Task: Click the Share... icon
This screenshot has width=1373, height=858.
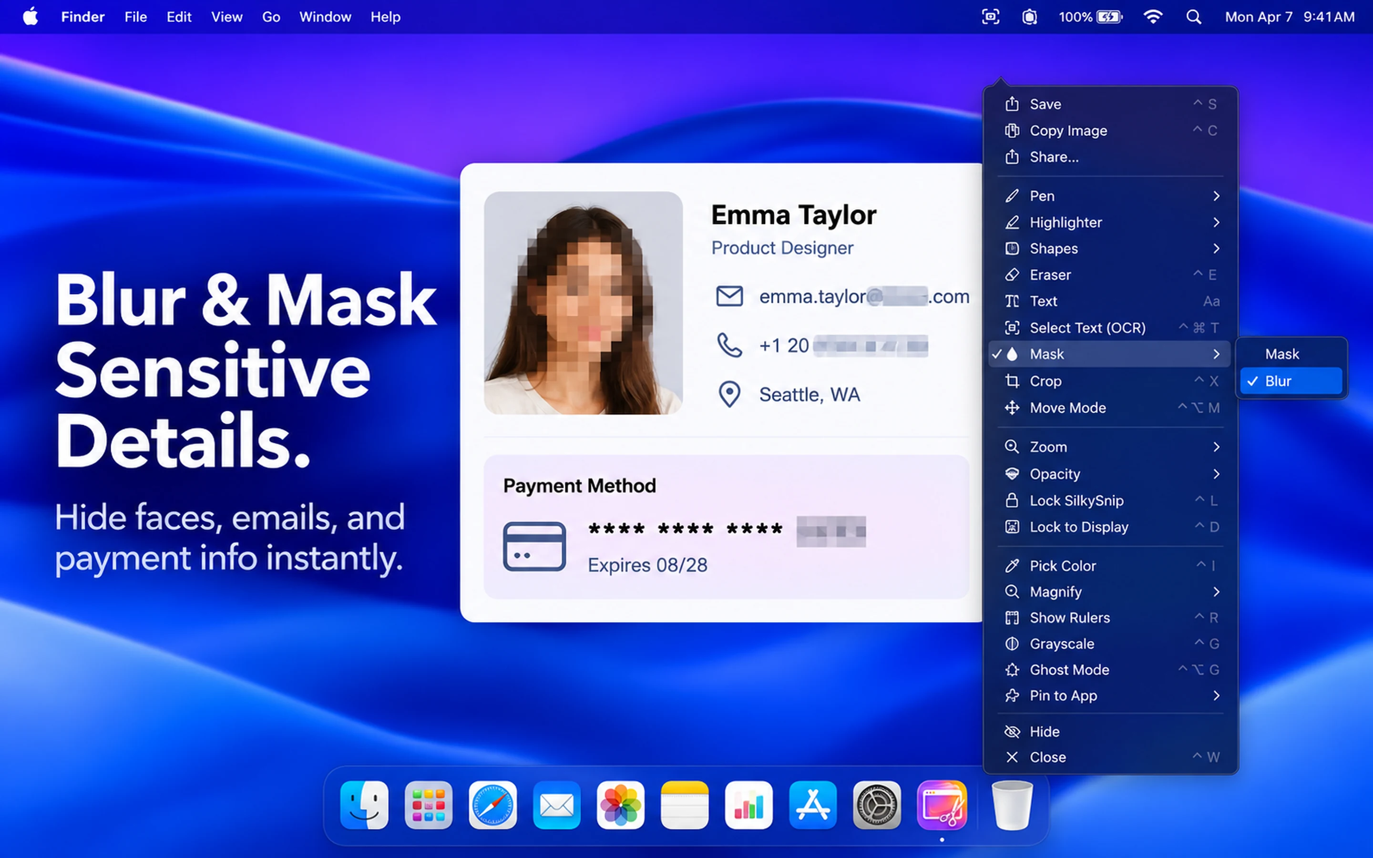Action: coord(1012,157)
